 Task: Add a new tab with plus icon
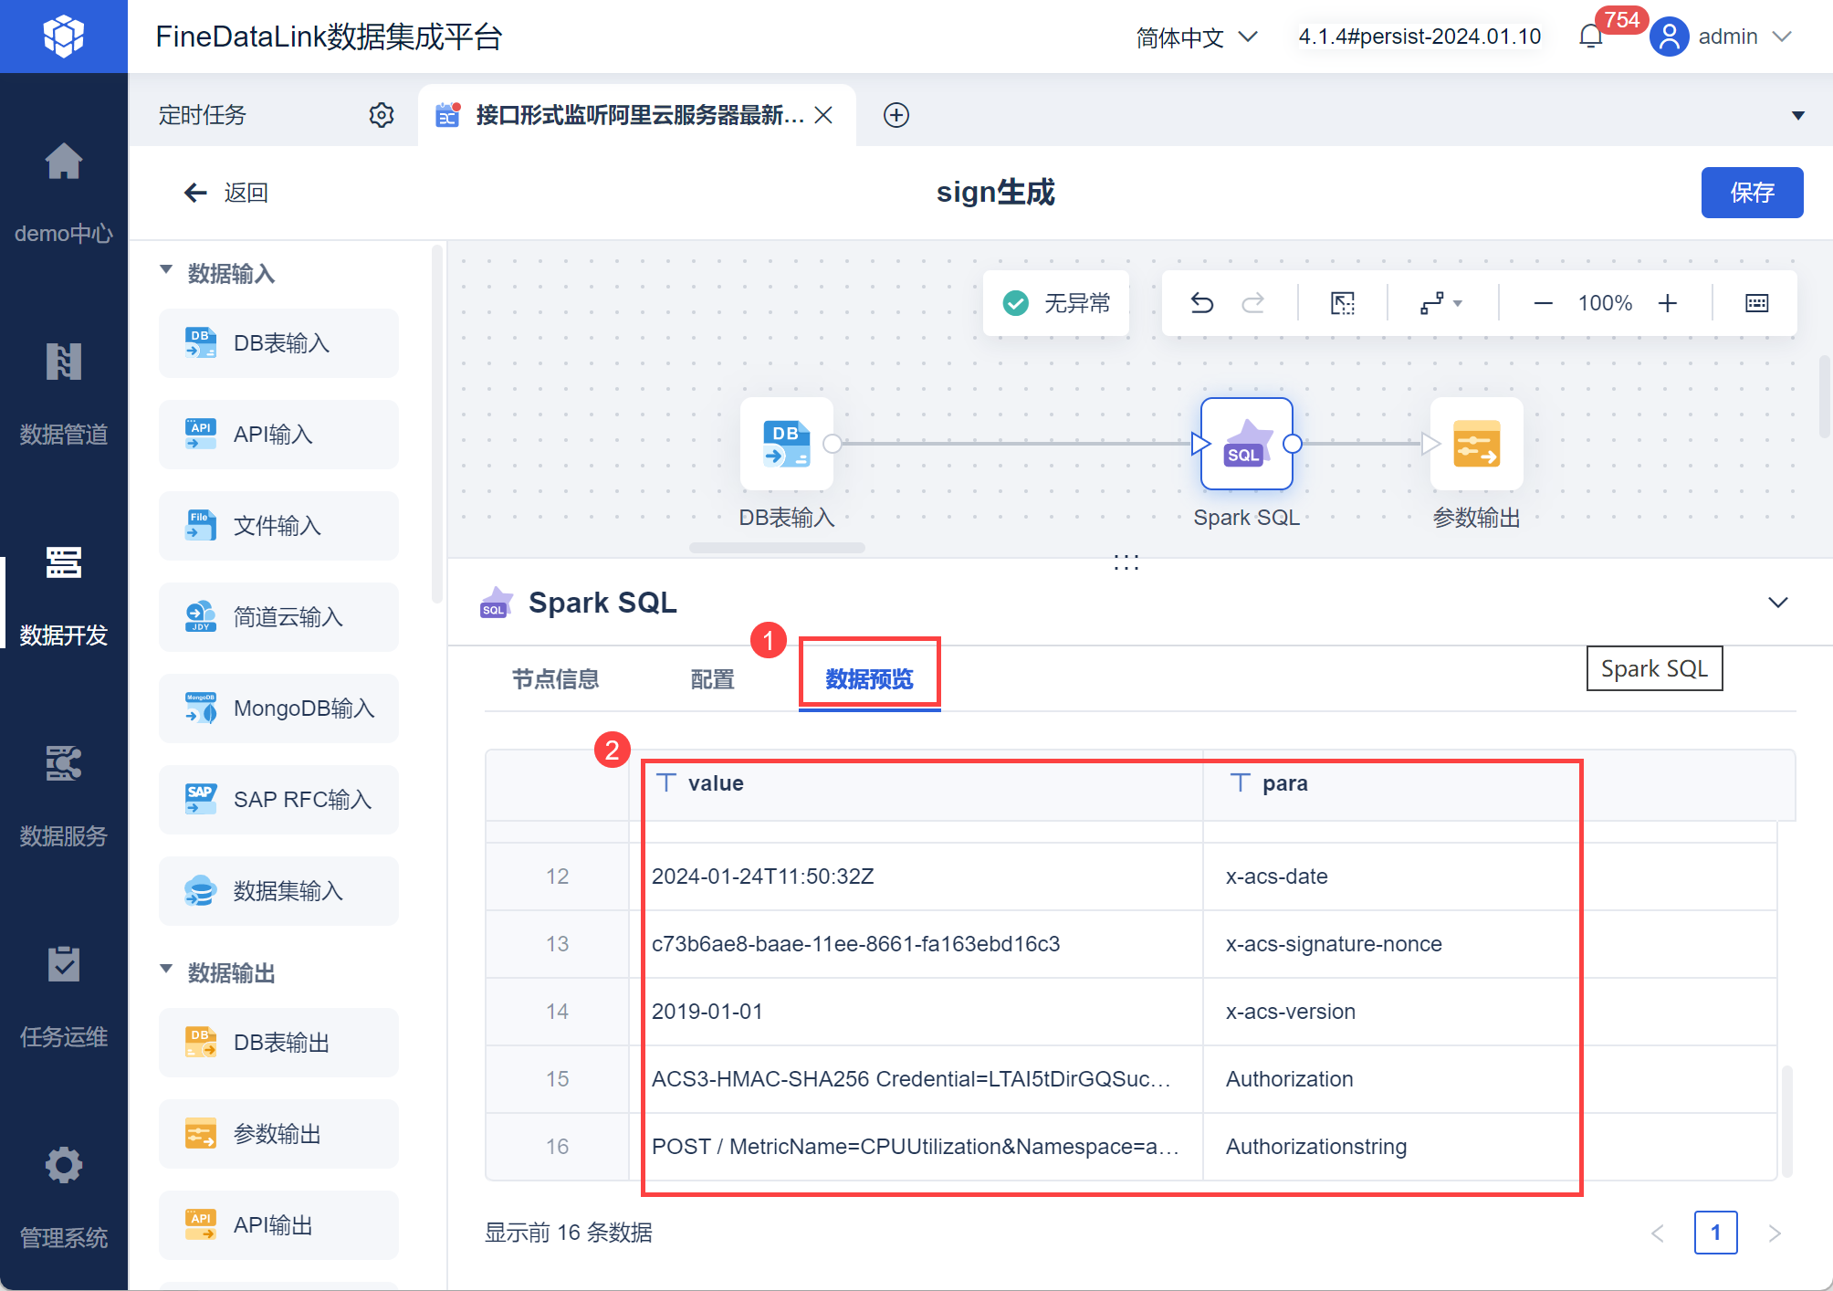coord(896,115)
